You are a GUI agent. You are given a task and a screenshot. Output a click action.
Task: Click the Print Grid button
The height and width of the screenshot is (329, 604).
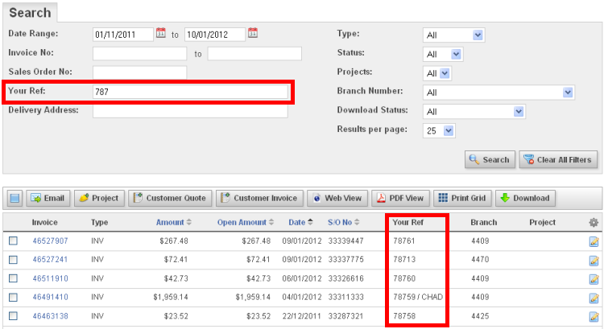point(462,198)
